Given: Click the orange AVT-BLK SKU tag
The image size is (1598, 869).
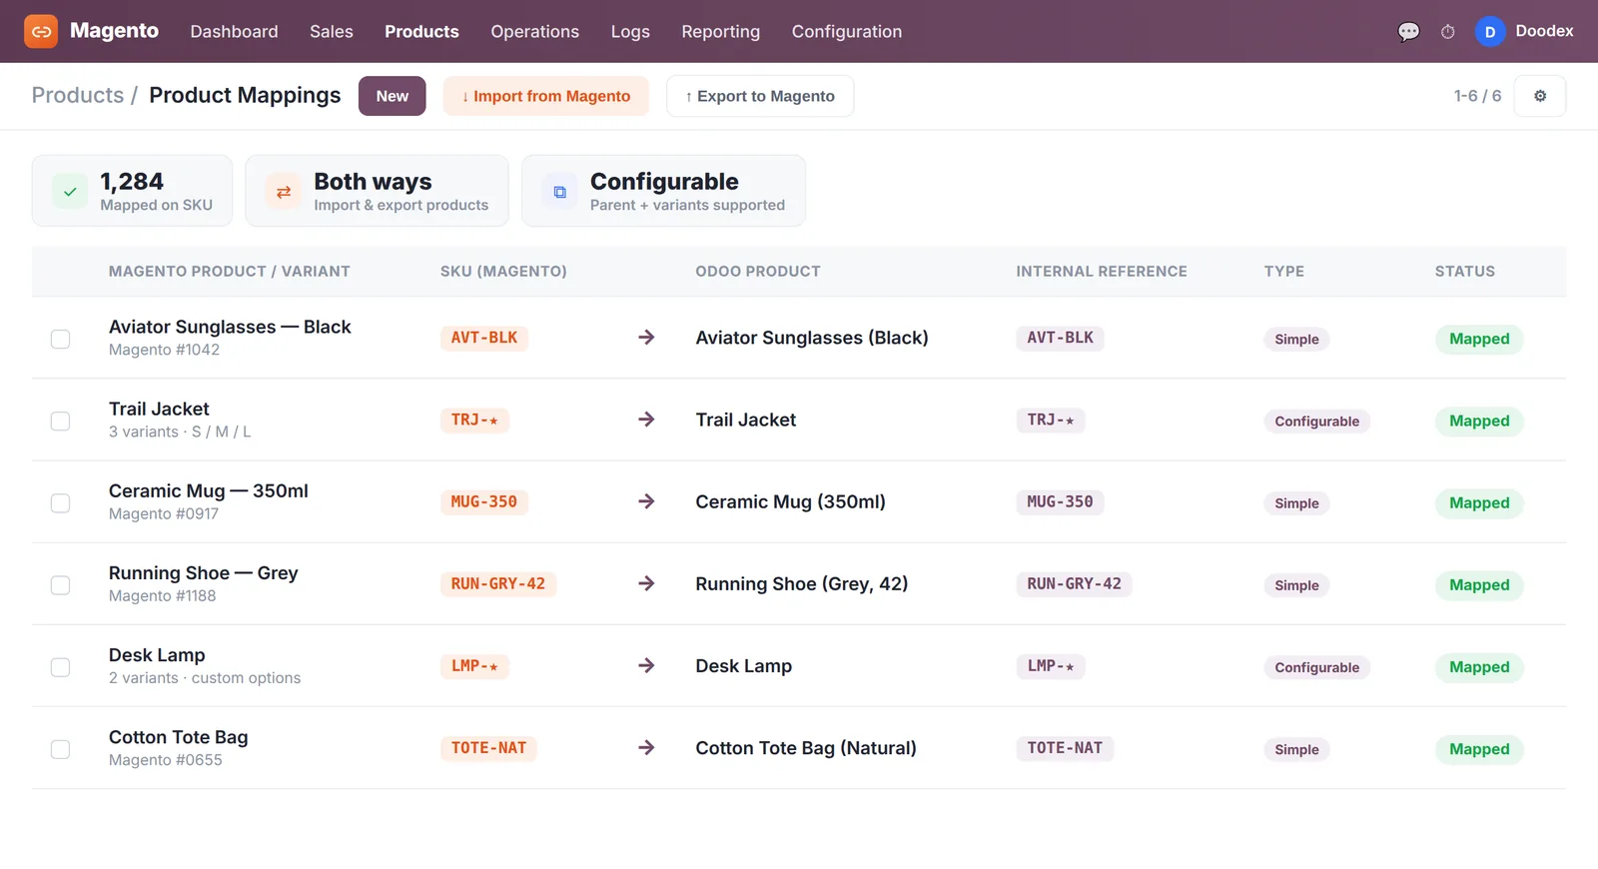Looking at the screenshot, I should click(484, 338).
